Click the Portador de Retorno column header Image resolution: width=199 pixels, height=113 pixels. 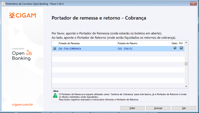pos(144,43)
